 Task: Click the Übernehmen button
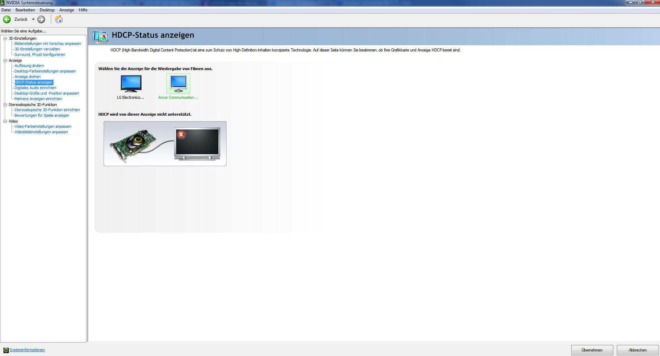[x=592, y=350]
